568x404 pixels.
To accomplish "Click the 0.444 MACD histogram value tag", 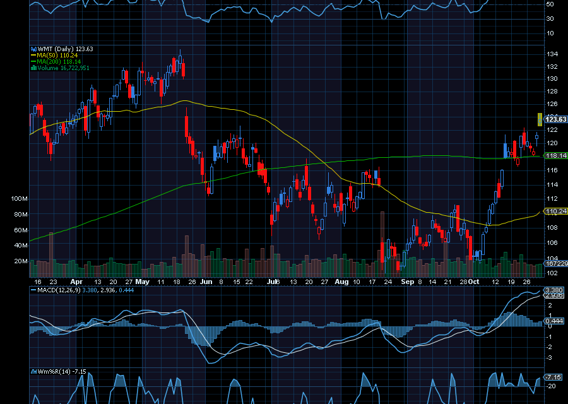I will (x=554, y=321).
